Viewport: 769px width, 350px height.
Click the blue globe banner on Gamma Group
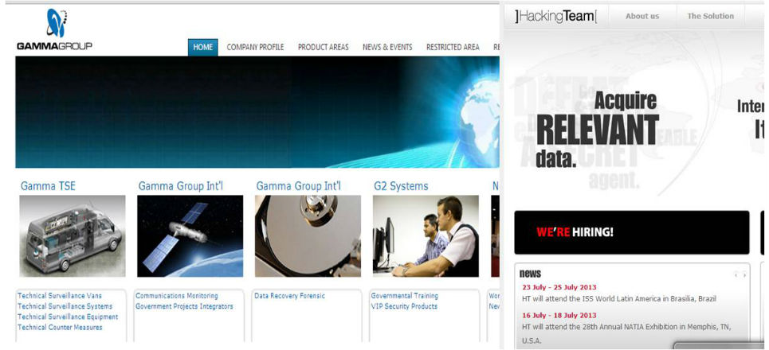click(x=257, y=112)
